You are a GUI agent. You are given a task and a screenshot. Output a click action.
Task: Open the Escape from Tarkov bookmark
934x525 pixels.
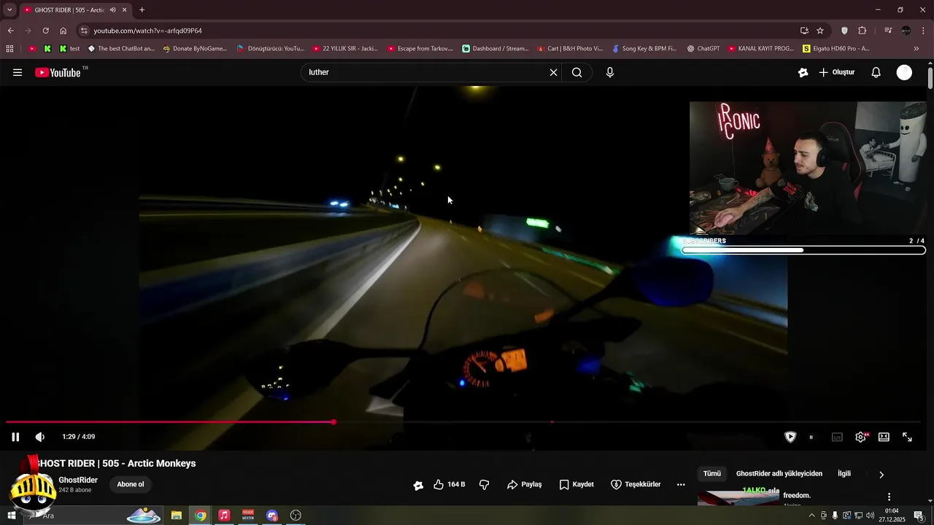click(x=420, y=49)
